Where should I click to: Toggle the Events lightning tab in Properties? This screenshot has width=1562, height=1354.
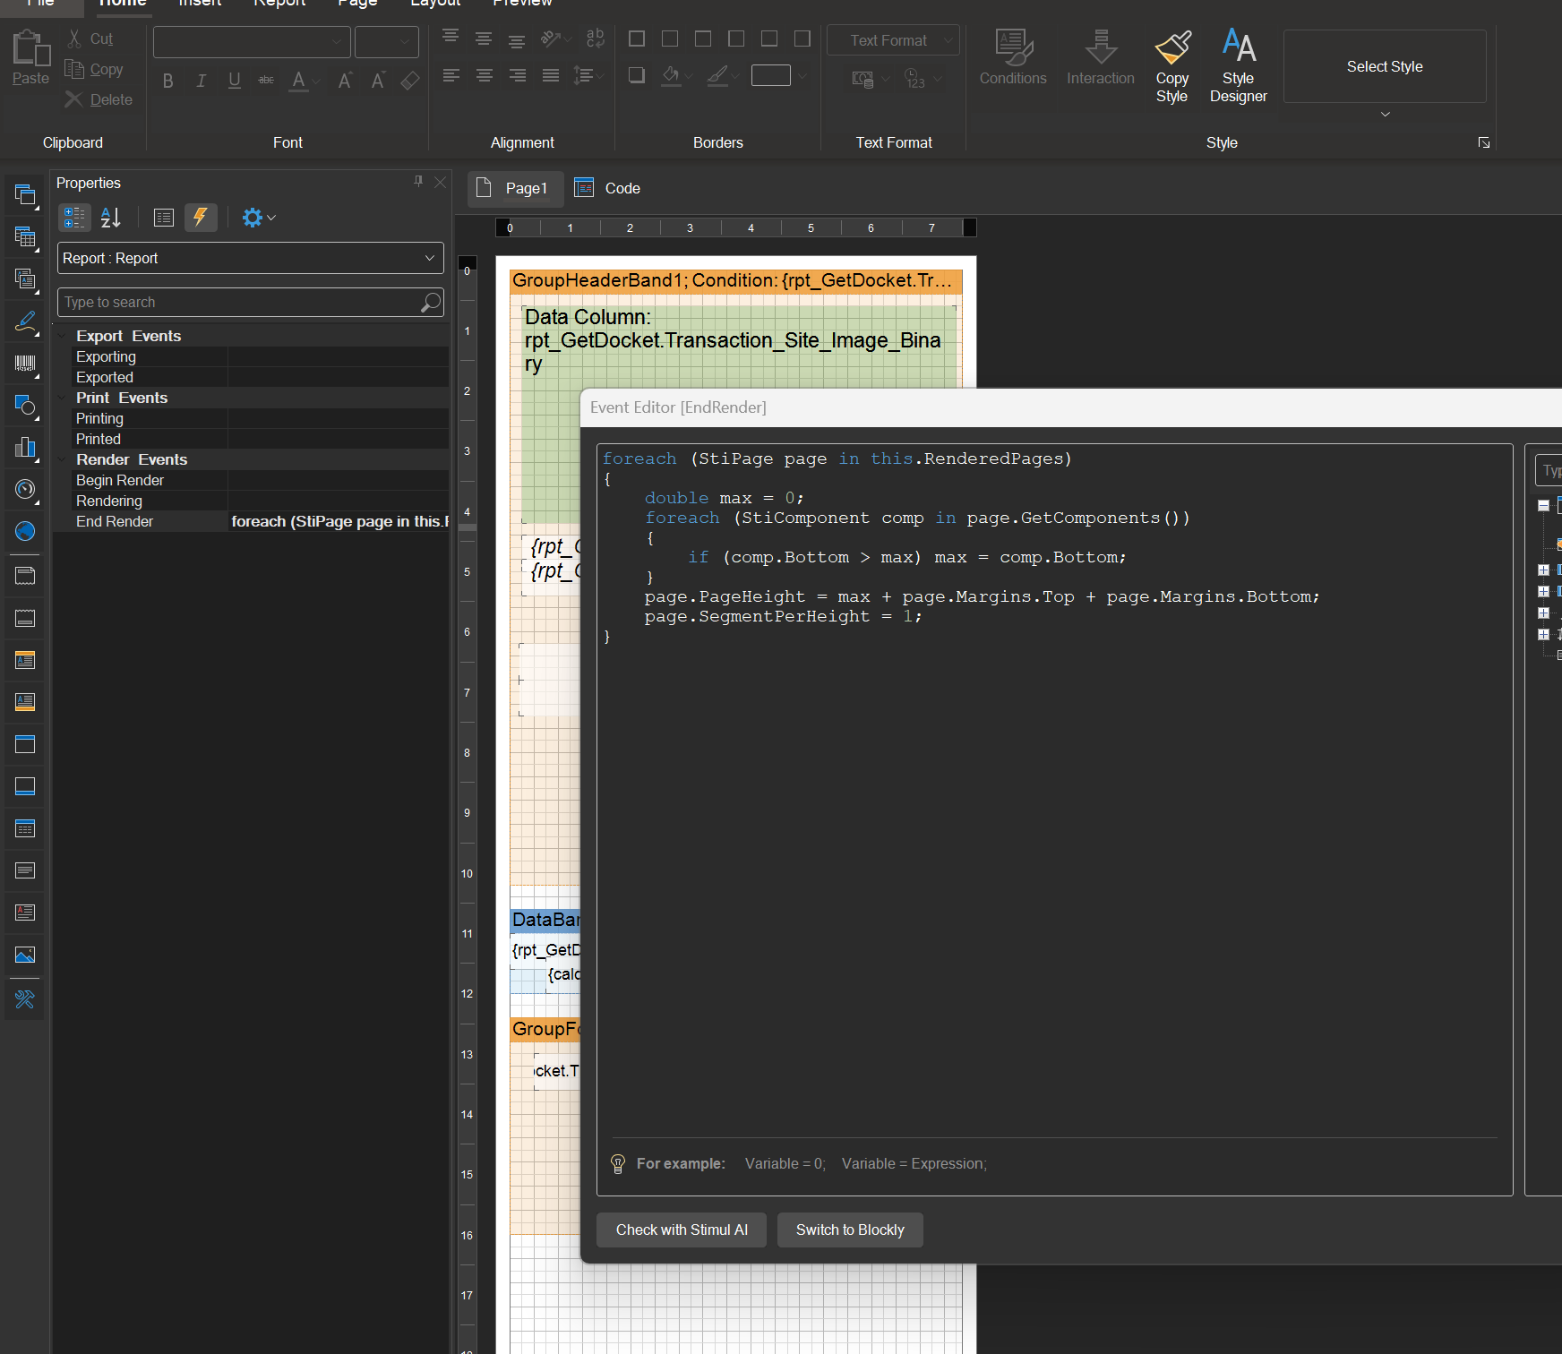click(201, 218)
